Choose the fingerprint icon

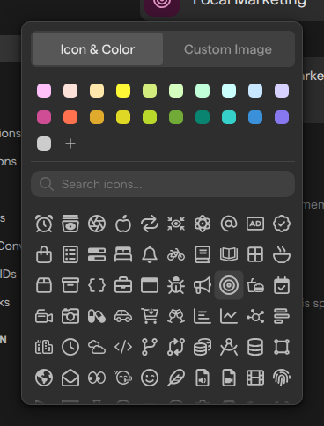point(282,378)
